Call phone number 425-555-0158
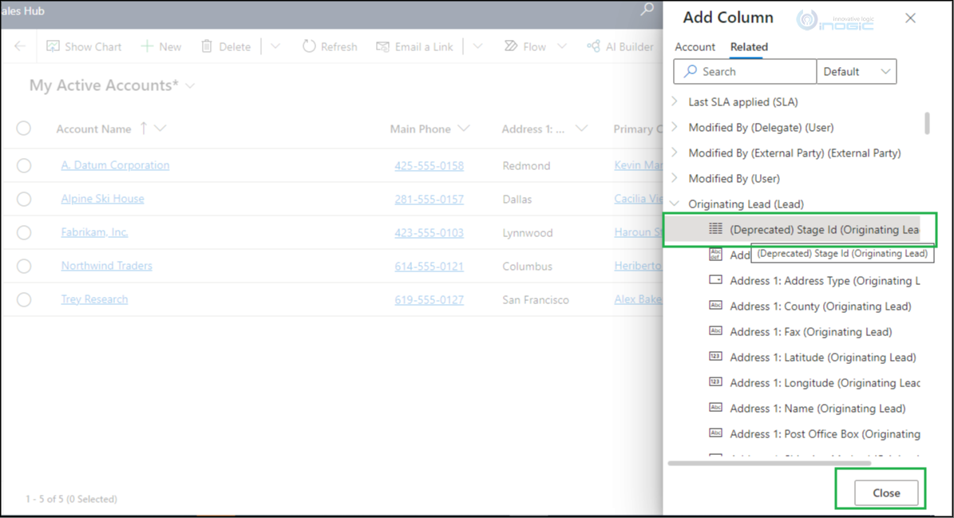Viewport: 954px width, 518px height. (x=429, y=165)
